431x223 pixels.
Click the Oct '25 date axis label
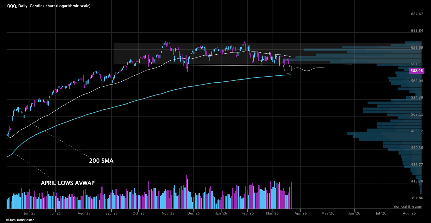point(138,213)
